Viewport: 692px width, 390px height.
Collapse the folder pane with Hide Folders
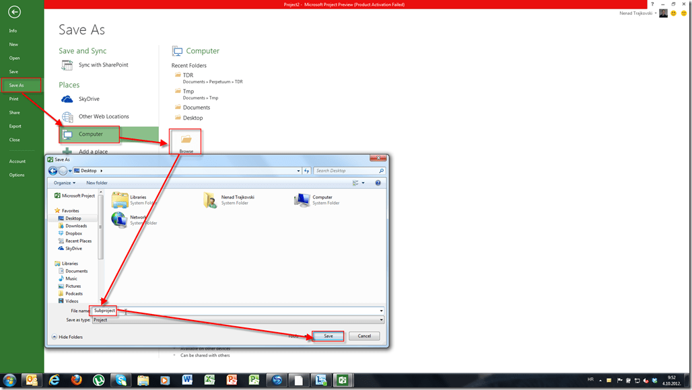click(x=67, y=336)
